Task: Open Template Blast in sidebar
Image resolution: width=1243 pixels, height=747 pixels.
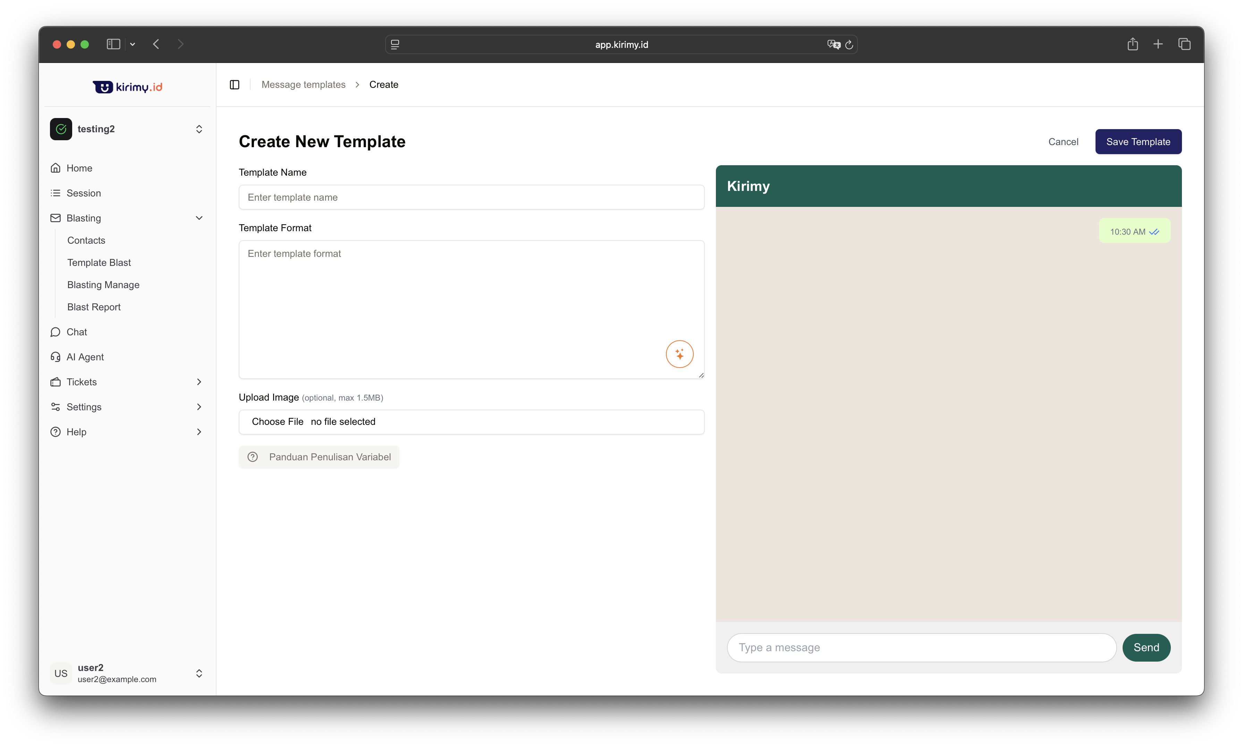Action: [x=99, y=262]
